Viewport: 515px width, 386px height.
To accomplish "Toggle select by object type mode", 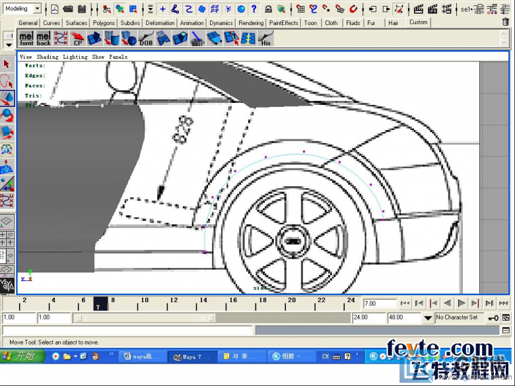I will (120, 9).
